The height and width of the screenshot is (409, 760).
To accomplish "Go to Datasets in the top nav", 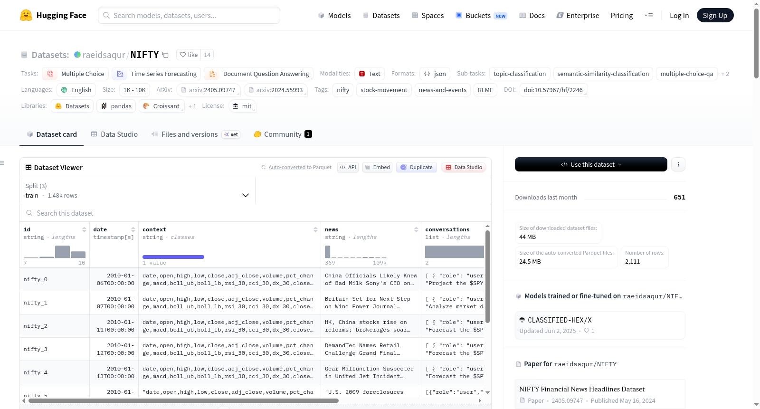I will point(381,15).
